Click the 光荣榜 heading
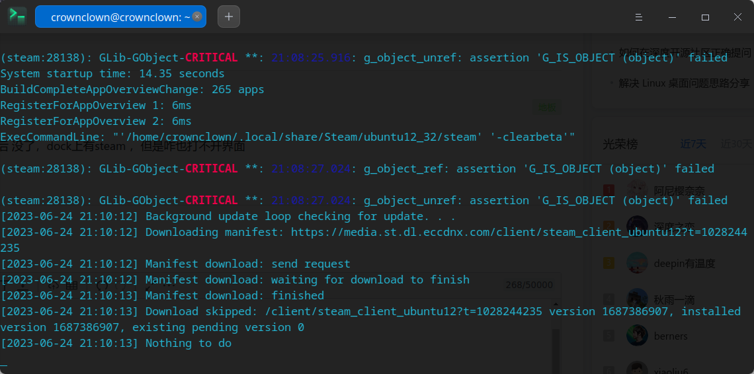This screenshot has width=754, height=374. point(620,144)
